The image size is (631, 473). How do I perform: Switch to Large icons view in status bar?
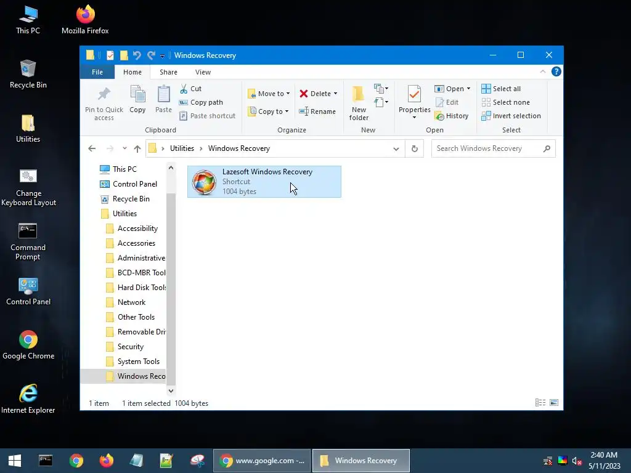(554, 403)
